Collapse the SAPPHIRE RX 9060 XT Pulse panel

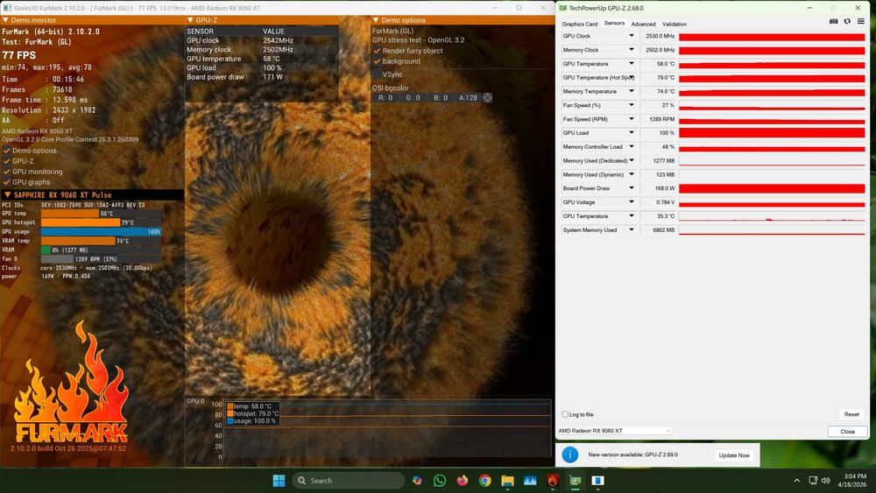pos(7,195)
